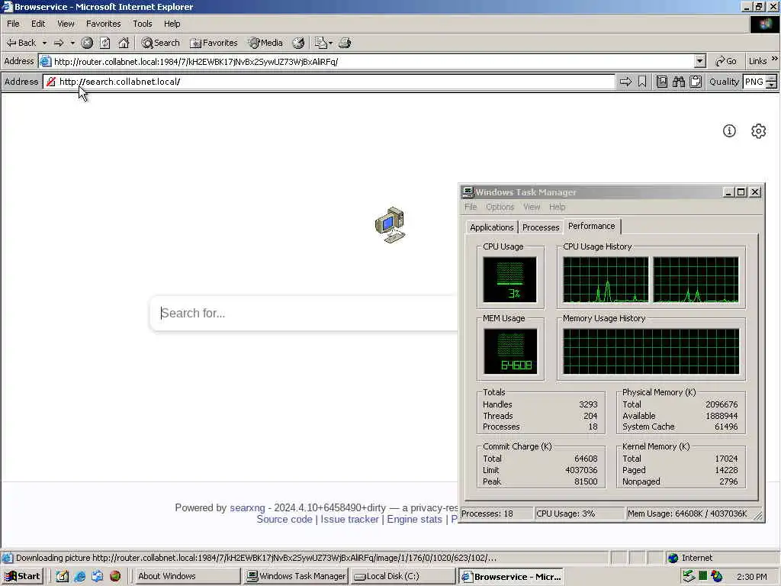Click the Browservice clipboard icon
This screenshot has width=781, height=586.
pos(696,82)
